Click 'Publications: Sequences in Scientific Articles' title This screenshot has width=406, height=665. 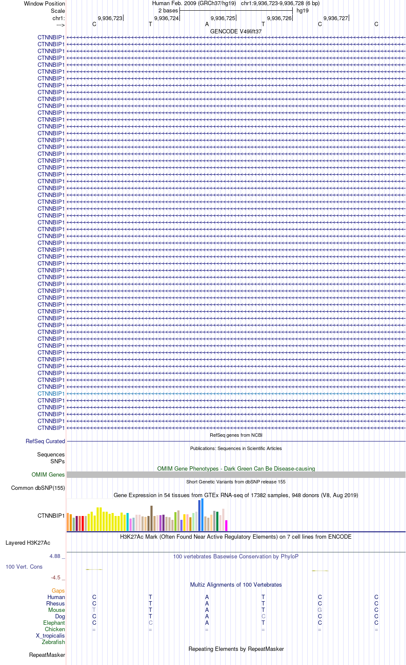pyautogui.click(x=236, y=448)
